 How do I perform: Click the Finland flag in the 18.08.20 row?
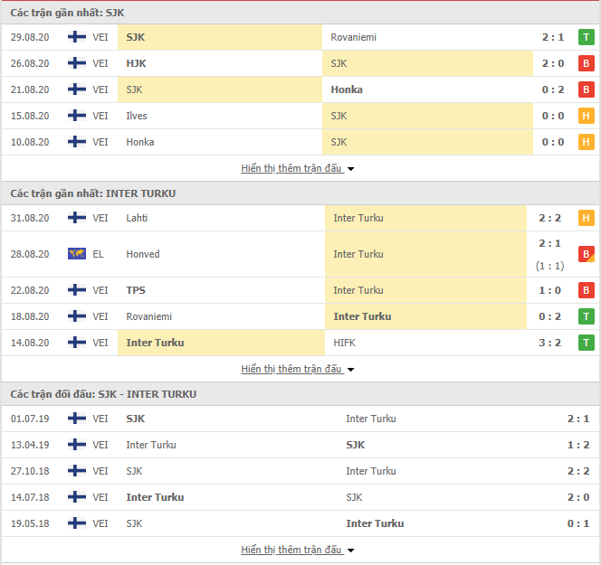tap(77, 316)
